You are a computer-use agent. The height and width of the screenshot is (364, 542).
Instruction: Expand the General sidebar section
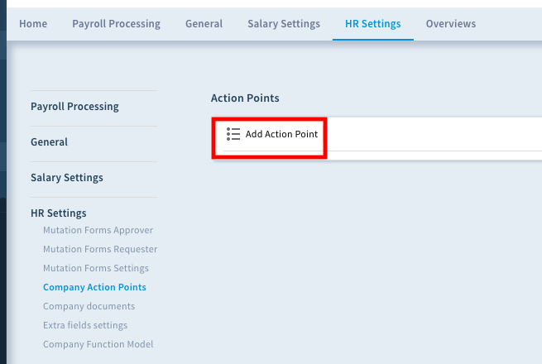(x=49, y=141)
